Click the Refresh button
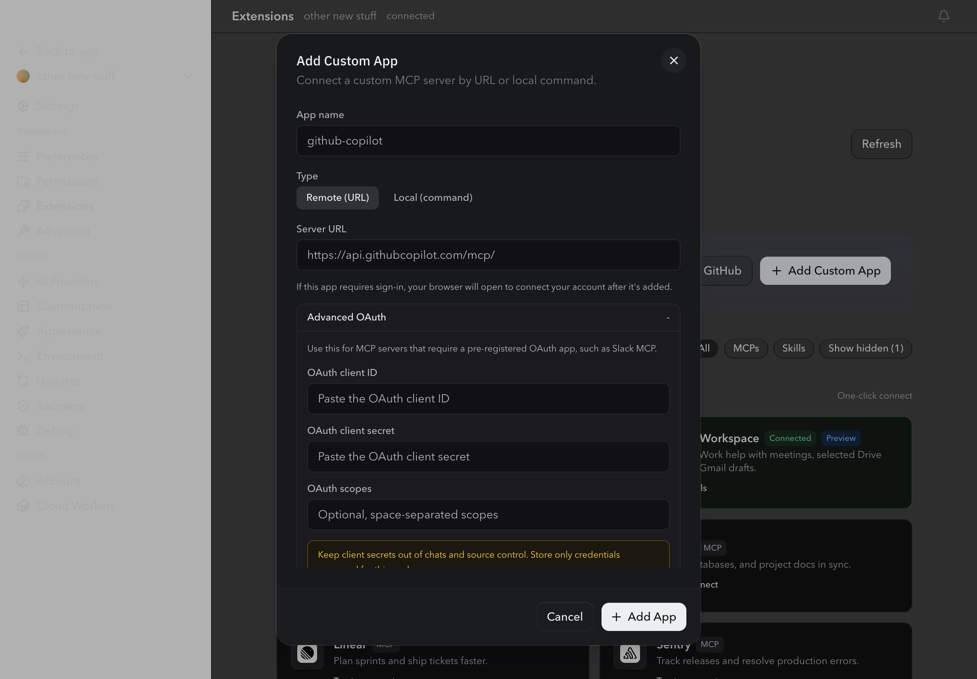Image resolution: width=977 pixels, height=679 pixels. coord(881,144)
